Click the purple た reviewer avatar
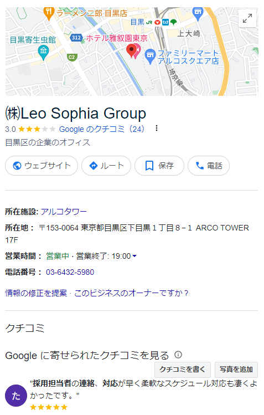Image resolution: width=264 pixels, height=415 pixels. (16, 396)
